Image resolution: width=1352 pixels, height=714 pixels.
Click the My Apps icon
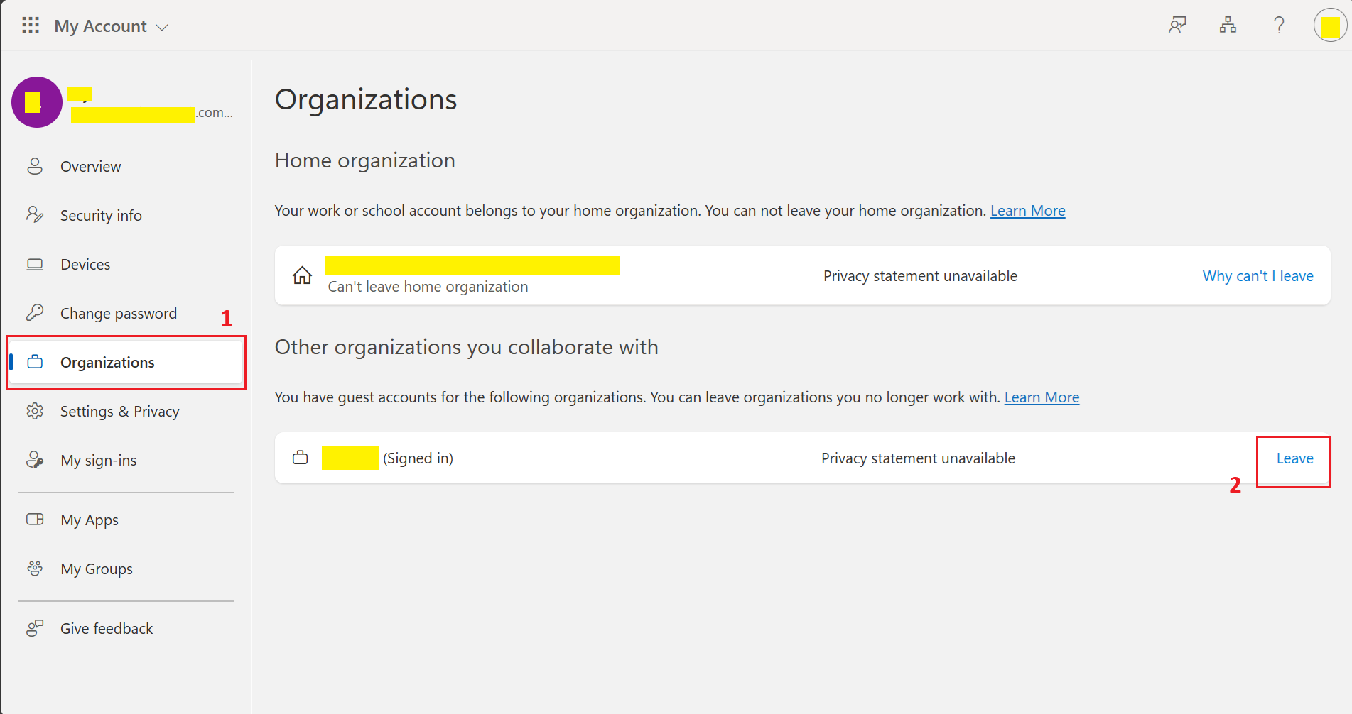[34, 519]
